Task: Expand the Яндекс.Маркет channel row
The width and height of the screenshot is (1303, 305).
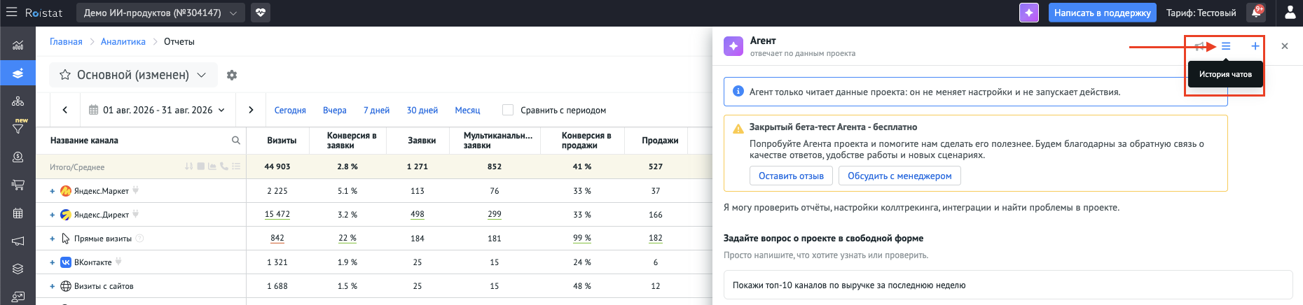Action: click(53, 191)
